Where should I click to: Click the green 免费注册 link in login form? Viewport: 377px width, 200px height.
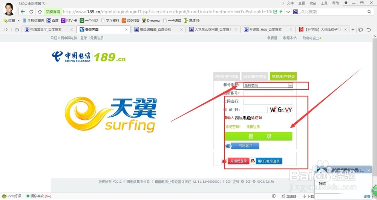[x=253, y=127]
